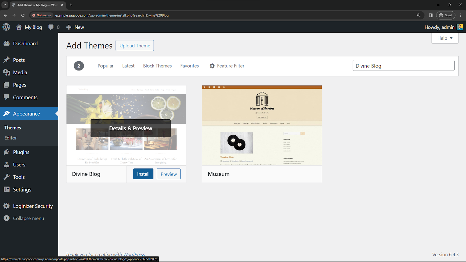Click the theme search input field
Screen dimensions: 466x262
coord(403,65)
